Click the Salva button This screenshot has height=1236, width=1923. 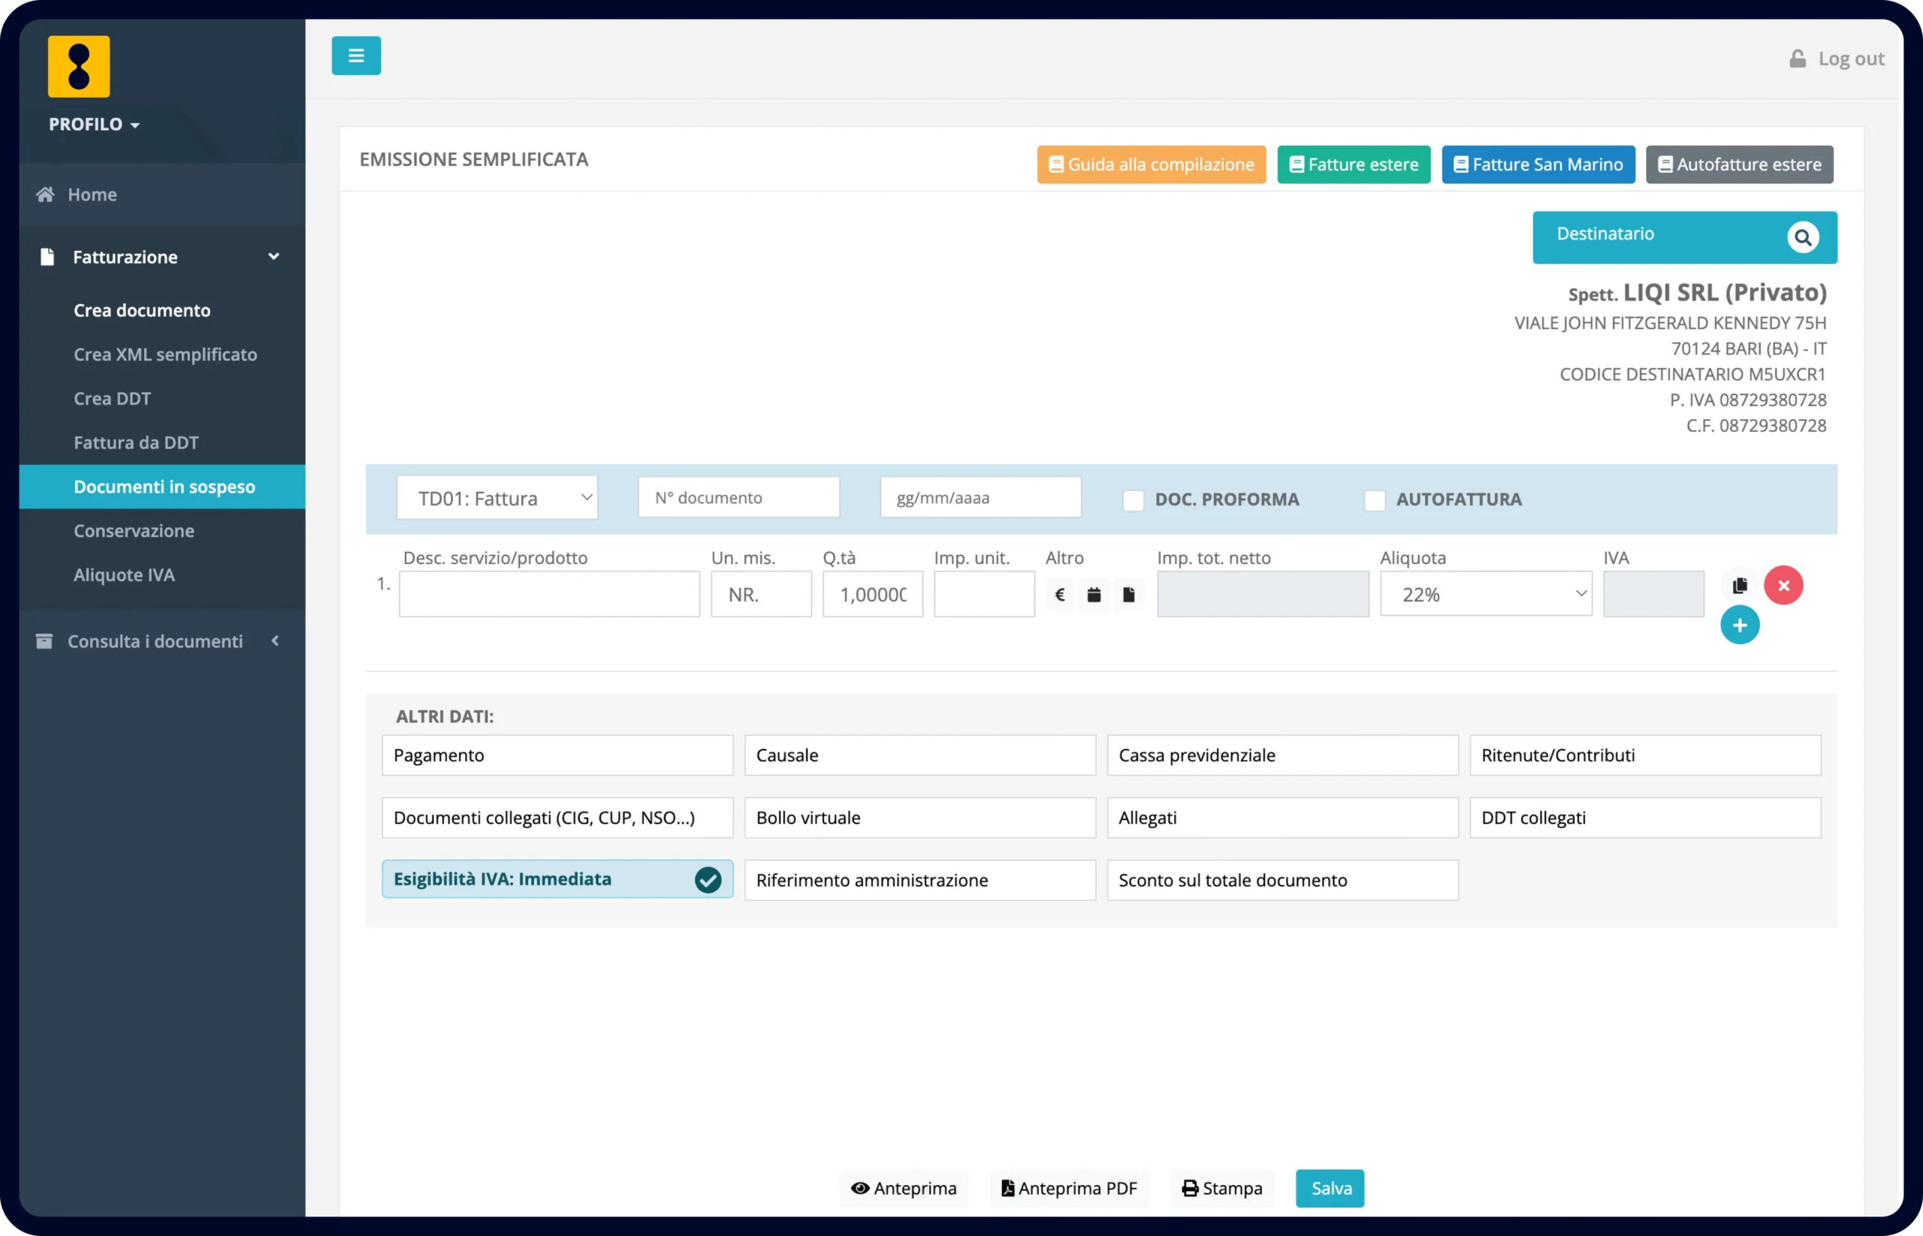(1330, 1188)
